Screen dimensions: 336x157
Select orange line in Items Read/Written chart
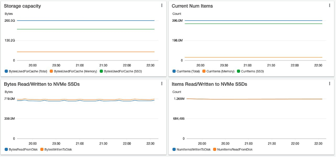(255, 99)
